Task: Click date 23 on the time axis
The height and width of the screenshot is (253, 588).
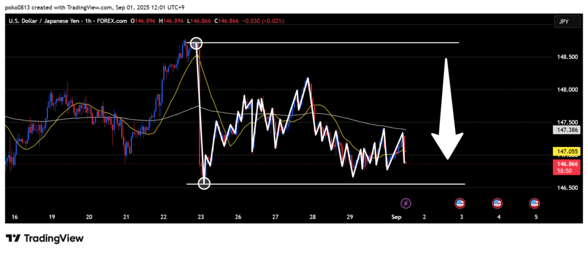Action: coord(200,217)
